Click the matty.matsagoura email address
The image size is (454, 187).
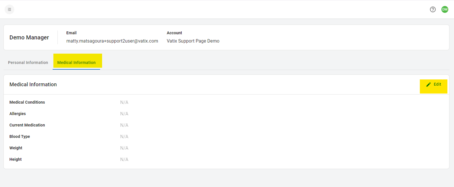pos(112,41)
